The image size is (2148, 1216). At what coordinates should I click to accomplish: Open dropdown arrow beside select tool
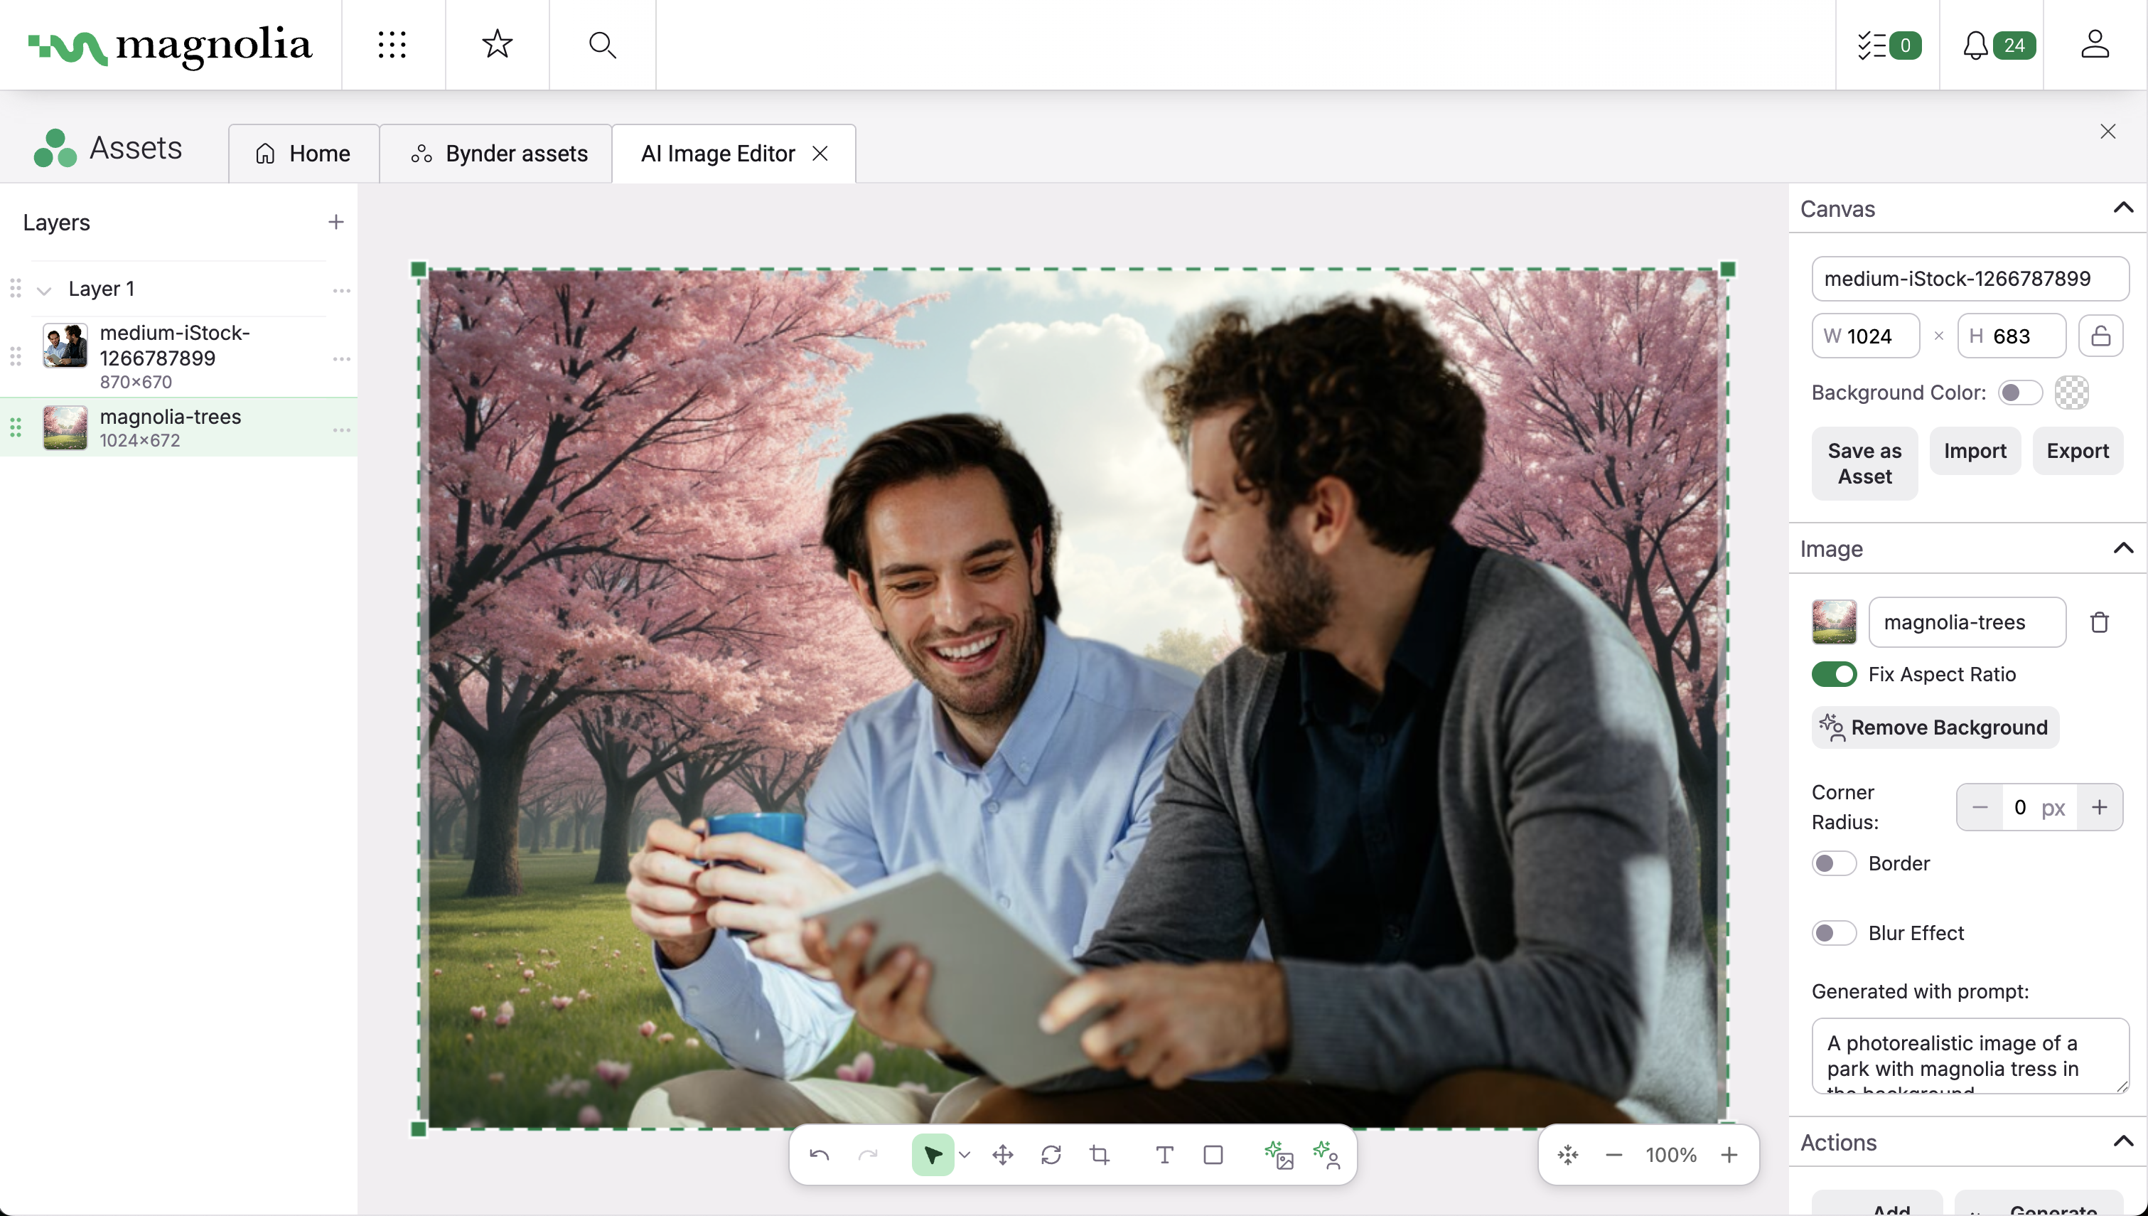coord(965,1155)
